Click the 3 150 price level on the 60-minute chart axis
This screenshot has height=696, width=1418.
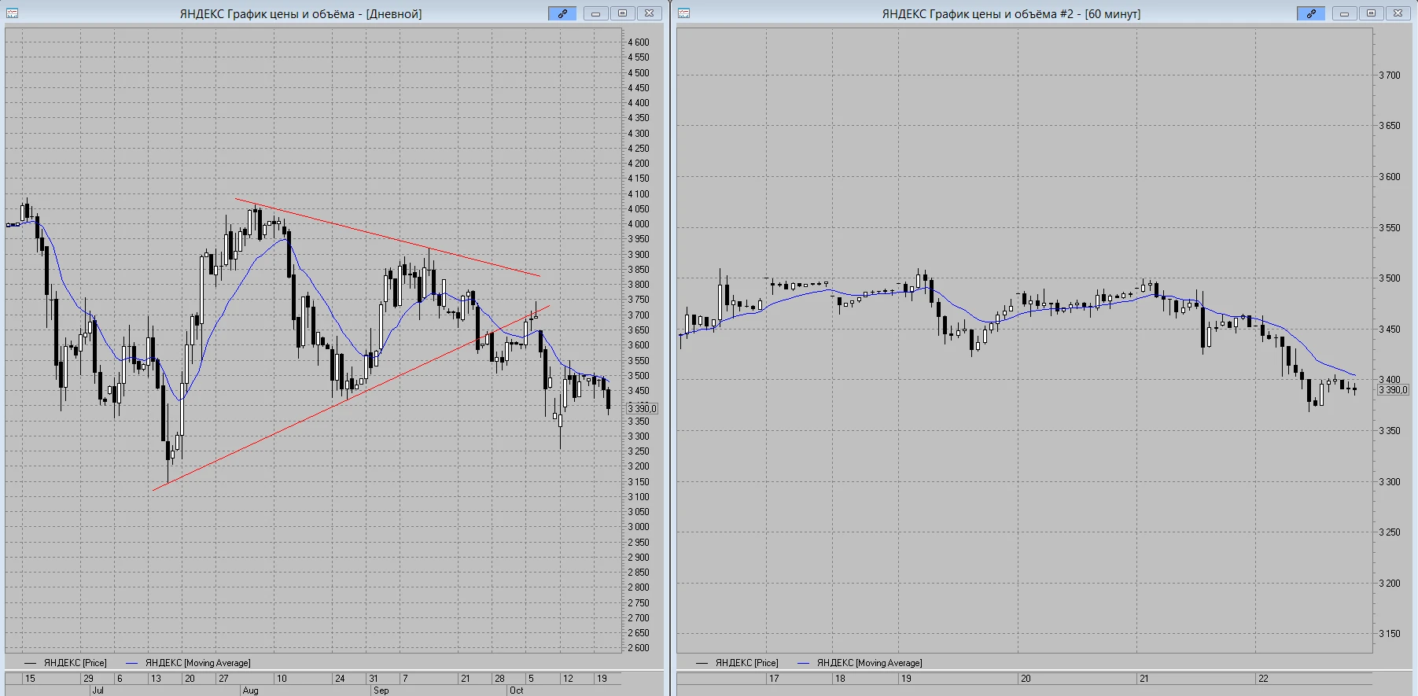click(1390, 634)
